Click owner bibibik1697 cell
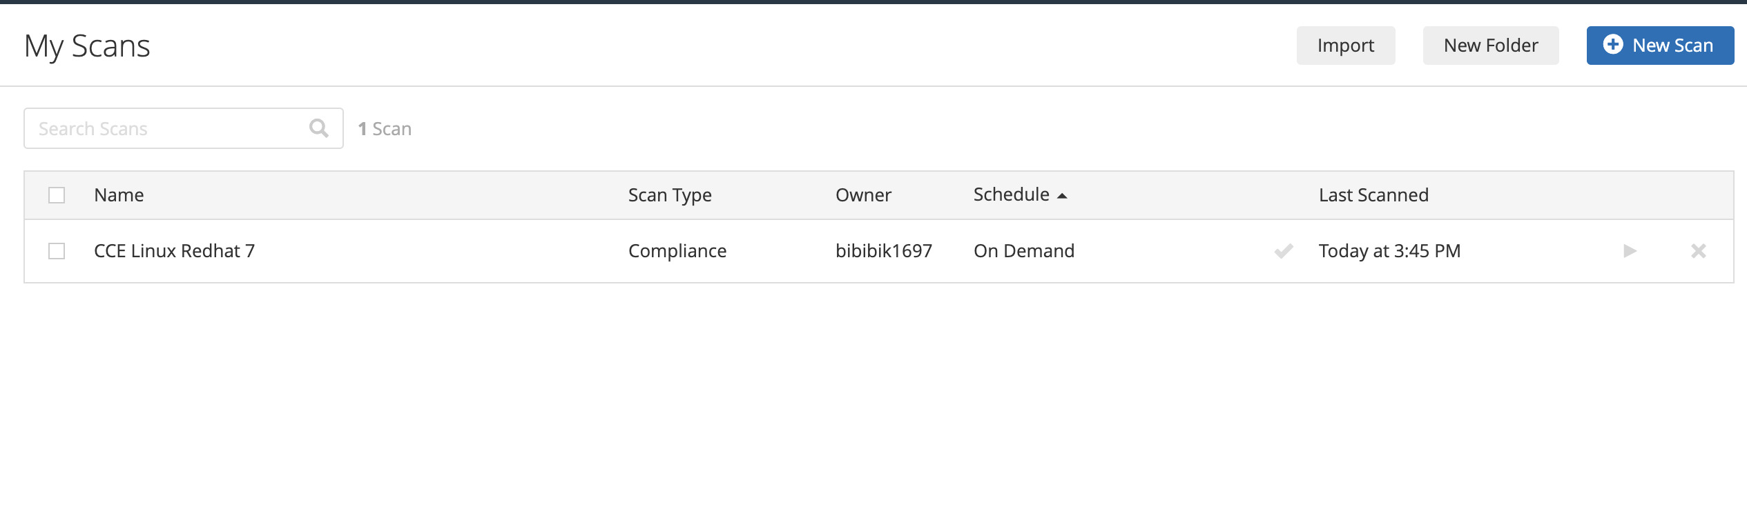 click(x=884, y=251)
